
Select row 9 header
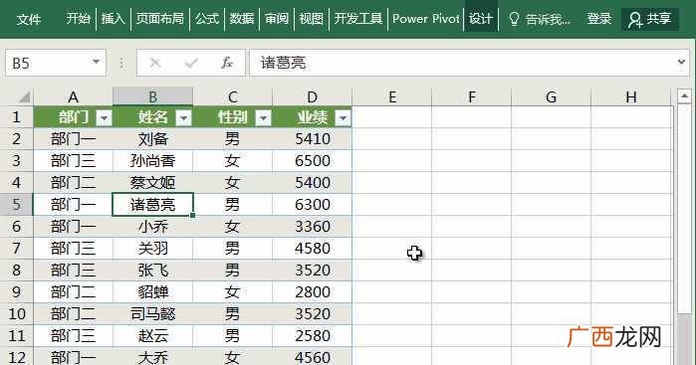click(16, 291)
